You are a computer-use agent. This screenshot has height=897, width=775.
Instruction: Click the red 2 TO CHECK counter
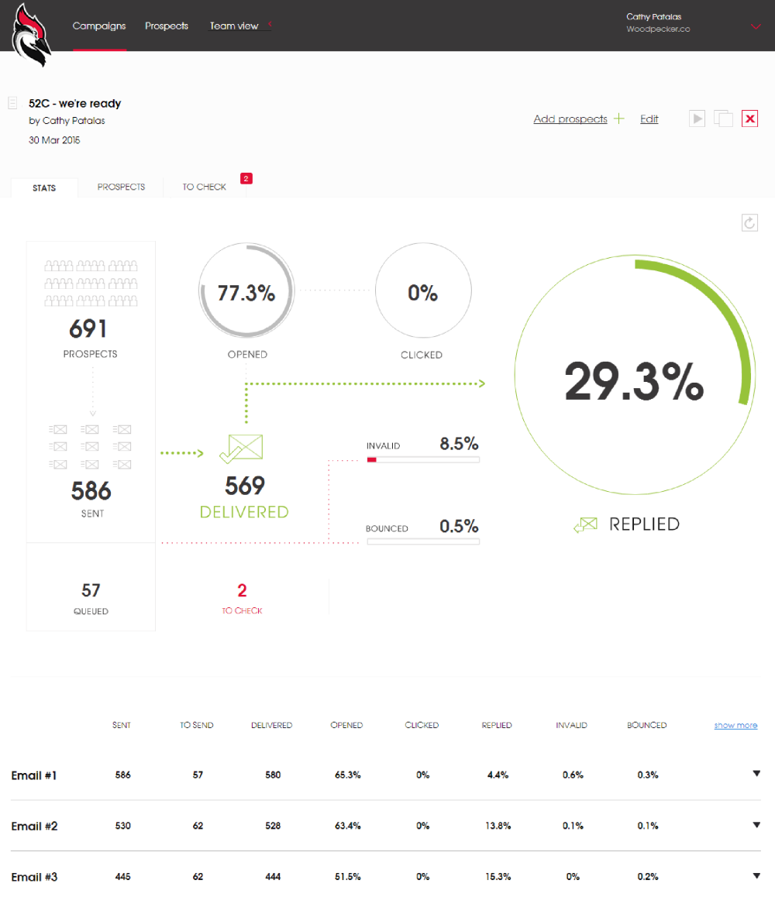(x=242, y=598)
